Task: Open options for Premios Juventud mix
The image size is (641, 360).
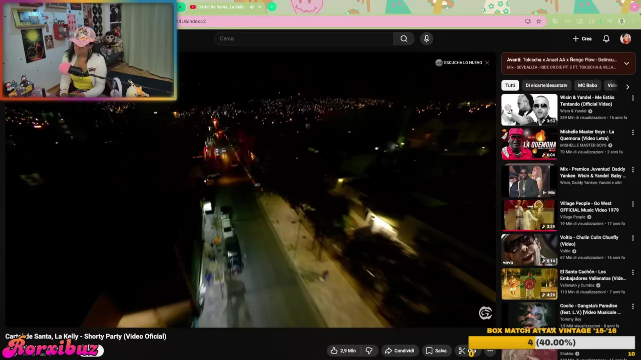Action: pyautogui.click(x=633, y=170)
